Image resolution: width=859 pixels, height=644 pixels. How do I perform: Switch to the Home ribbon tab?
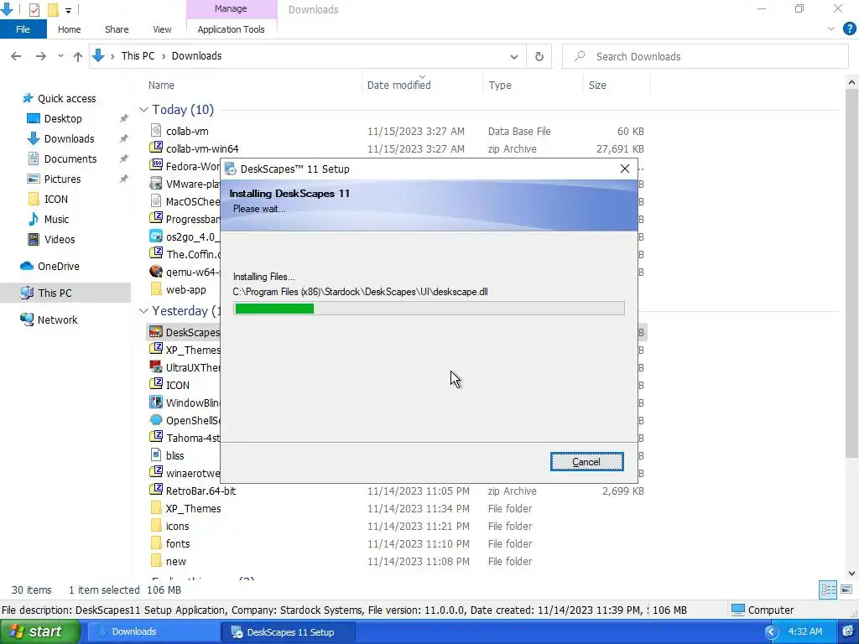click(69, 29)
